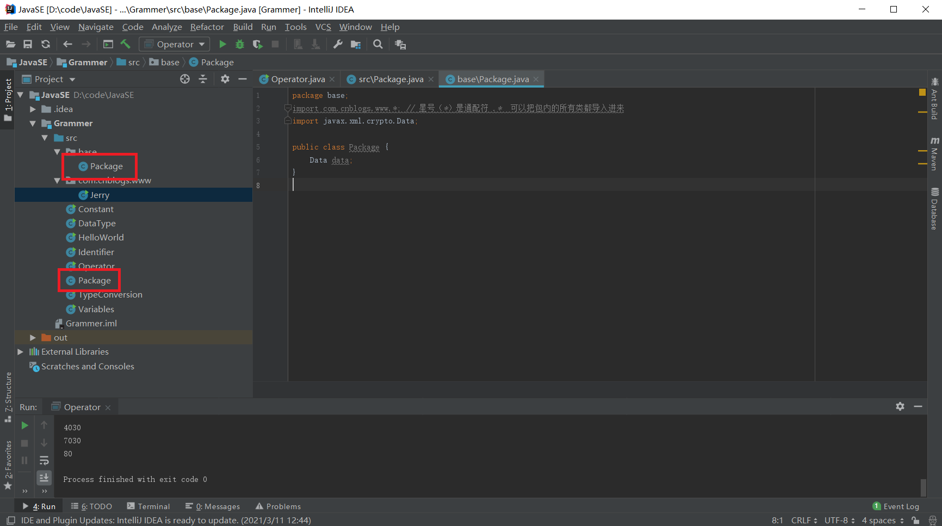Open the Terminal tool window tab
The height and width of the screenshot is (526, 942).
[x=148, y=506]
